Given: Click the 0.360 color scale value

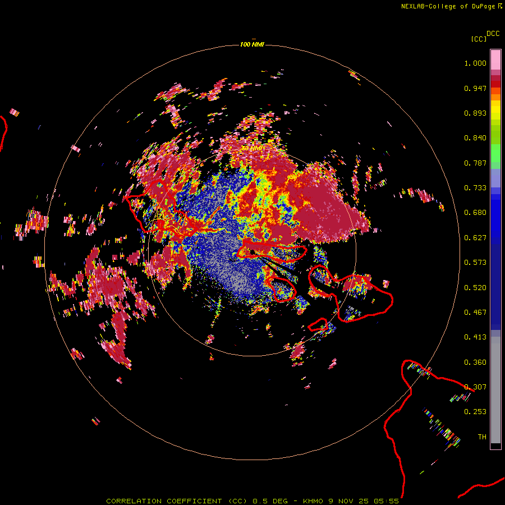Looking at the screenshot, I should [475, 362].
